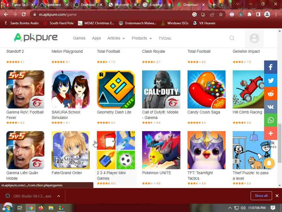
Task: Share on Facebook
Action: click(x=271, y=67)
